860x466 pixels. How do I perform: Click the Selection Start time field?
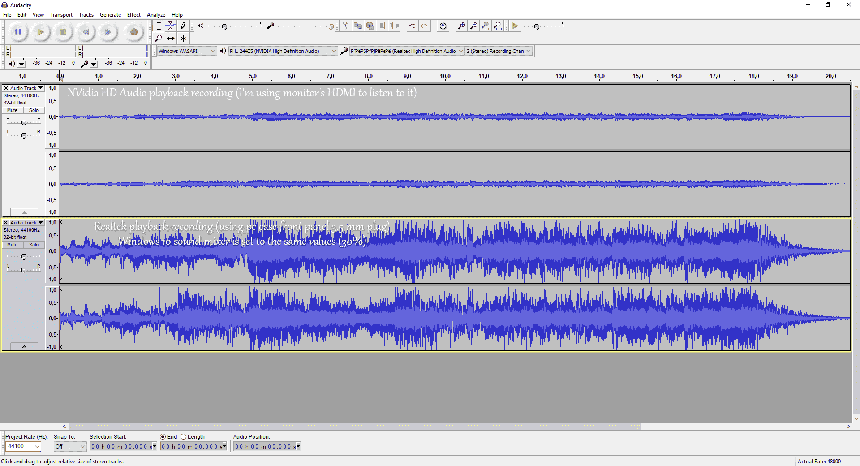click(x=123, y=446)
